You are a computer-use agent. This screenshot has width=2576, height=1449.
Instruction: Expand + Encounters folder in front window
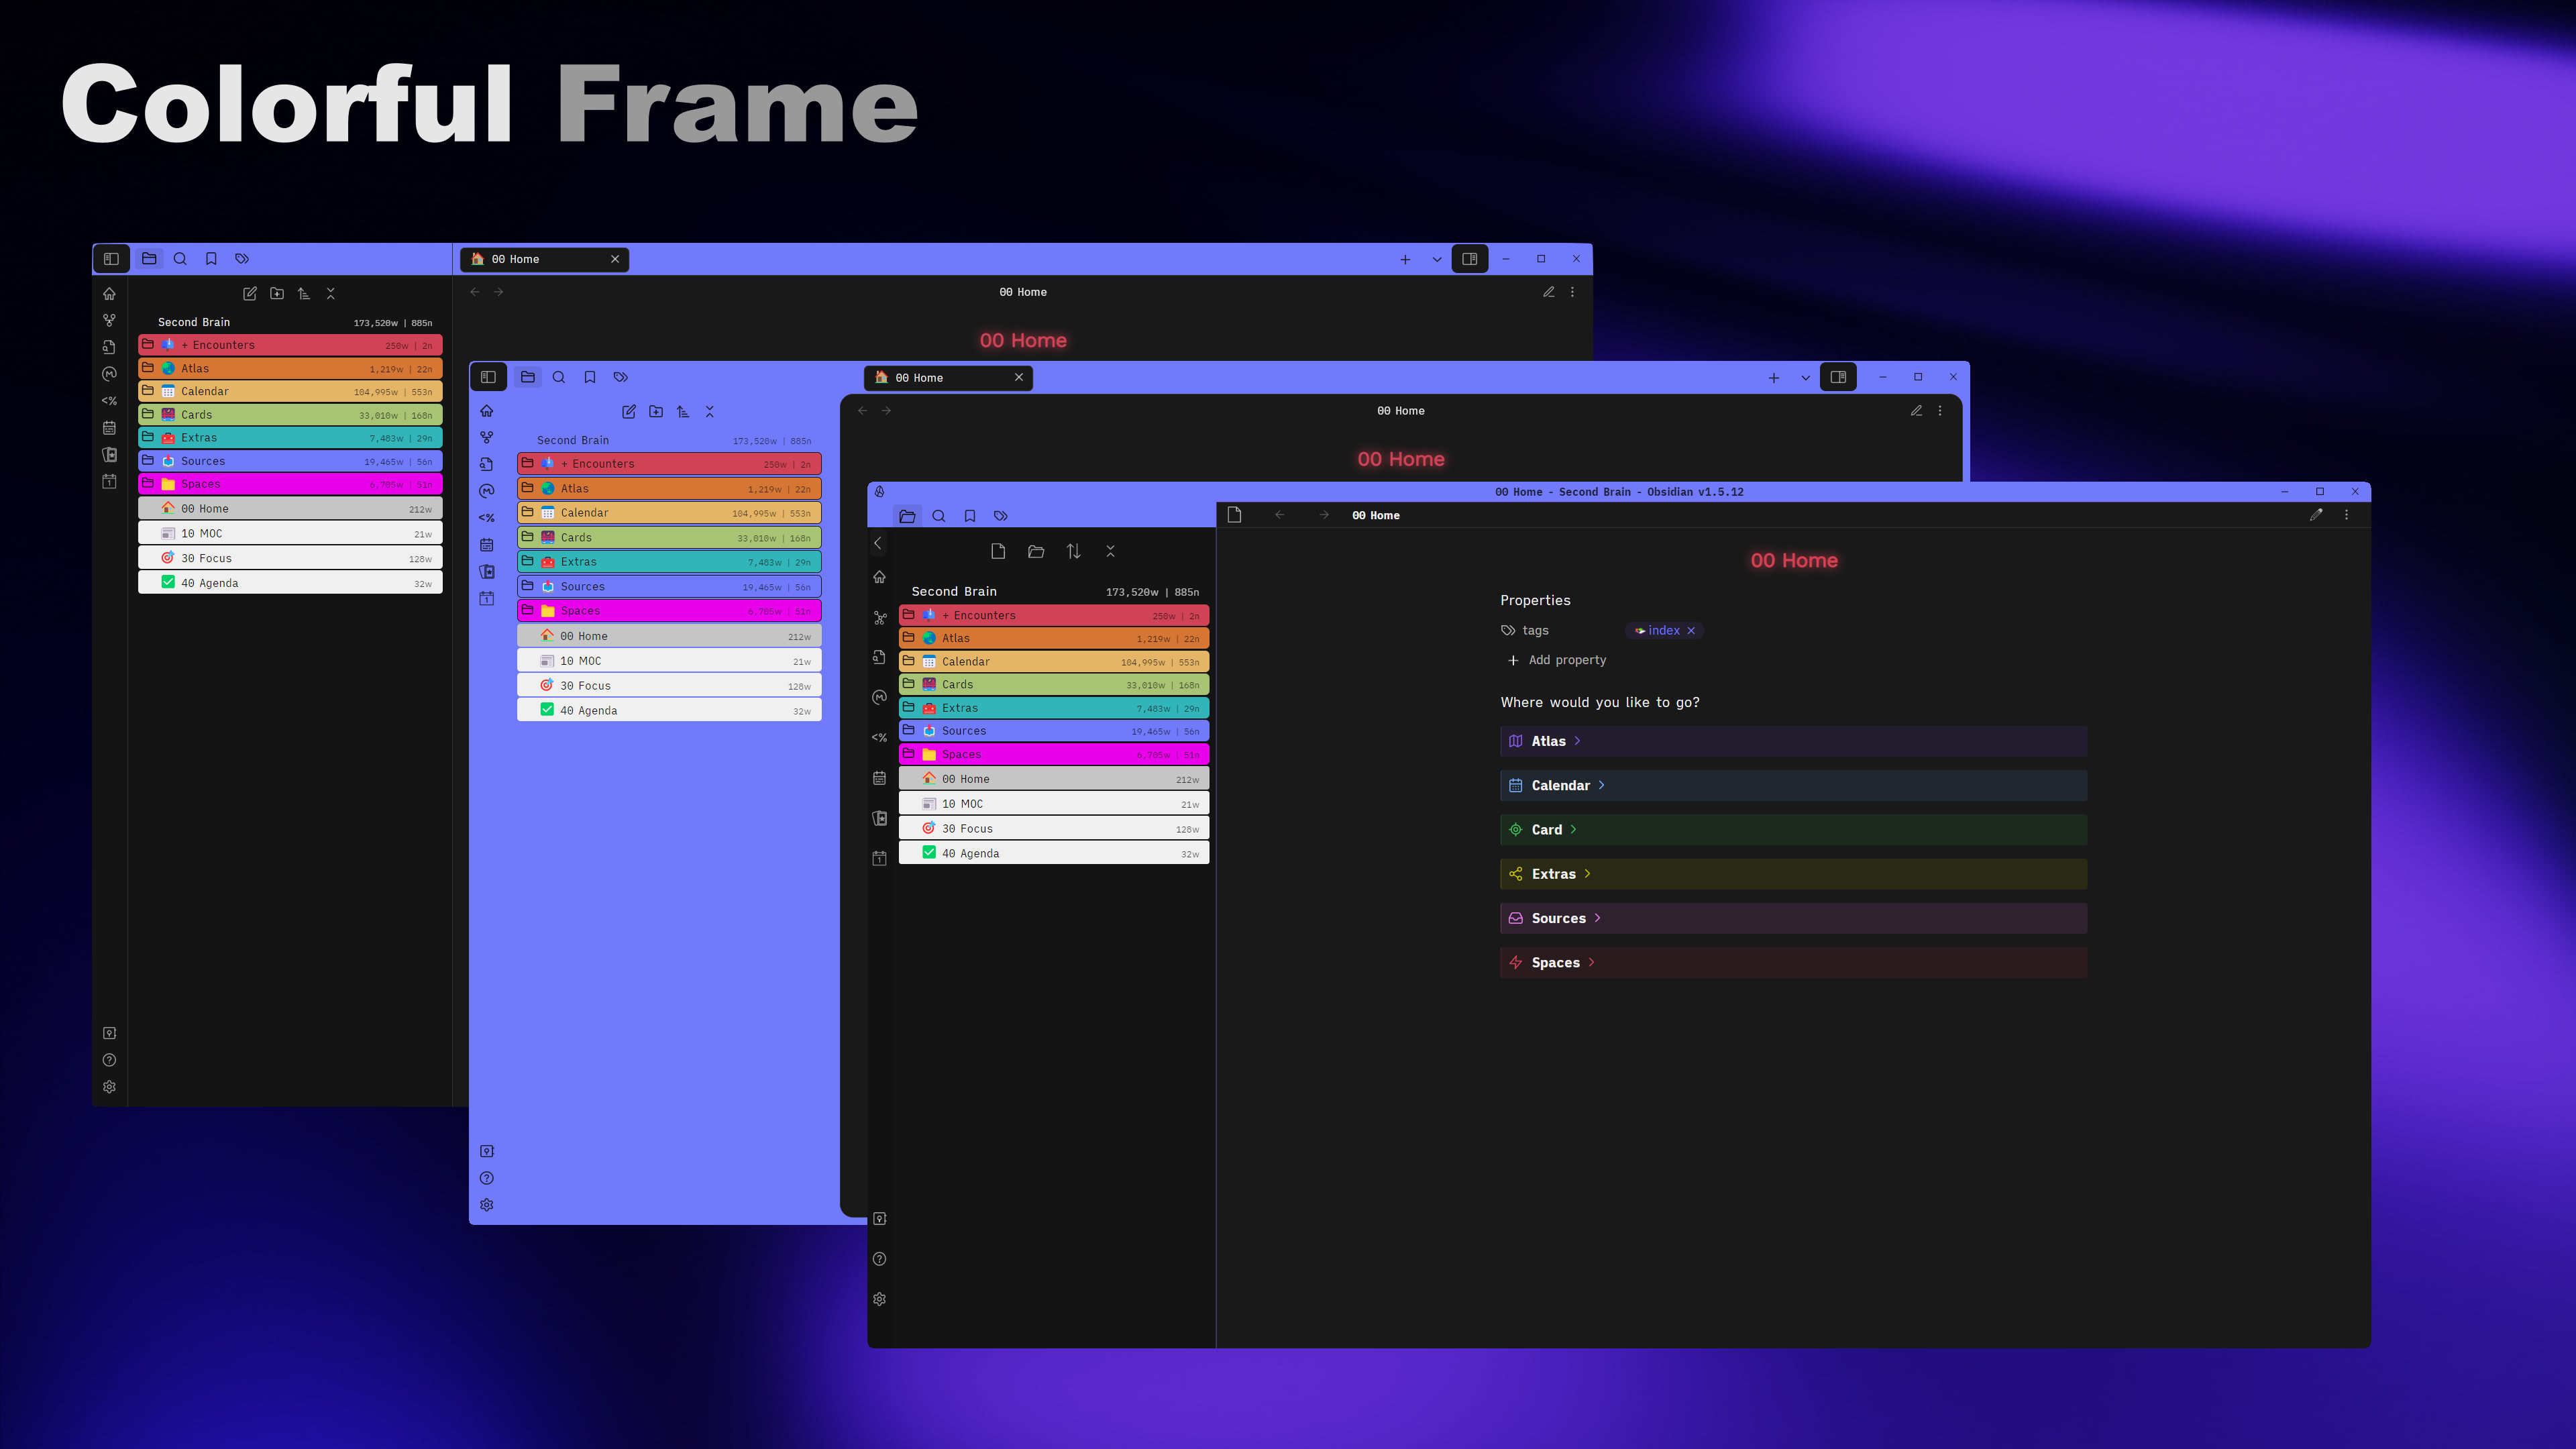click(1054, 615)
